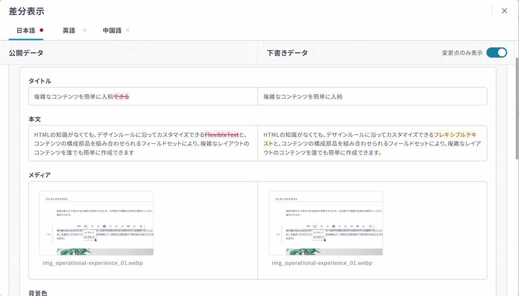Switch to the 日本語 tab
Screen dimensions: 519x296
26,31
